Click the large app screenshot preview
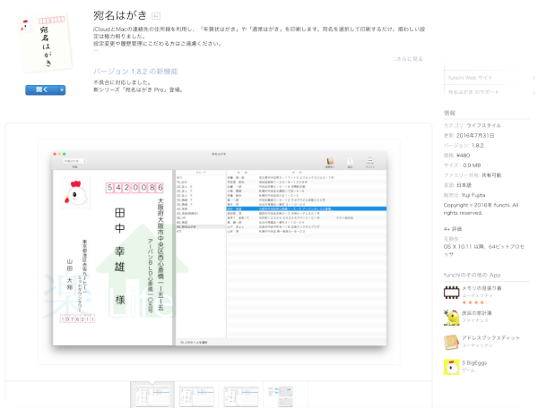Viewport: 538px width, 408px height. point(219,251)
